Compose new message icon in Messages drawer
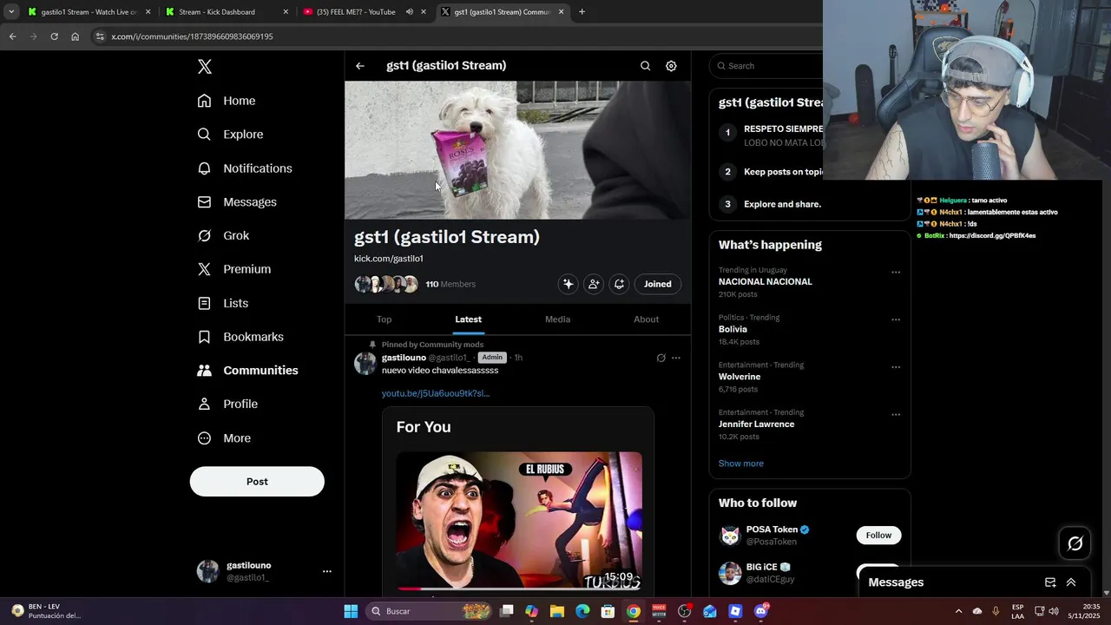The width and height of the screenshot is (1111, 625). point(1050,582)
